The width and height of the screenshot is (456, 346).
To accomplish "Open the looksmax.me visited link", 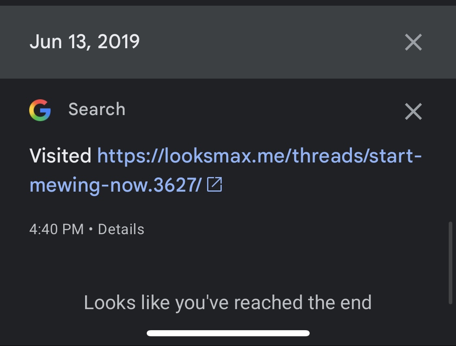I will (259, 156).
